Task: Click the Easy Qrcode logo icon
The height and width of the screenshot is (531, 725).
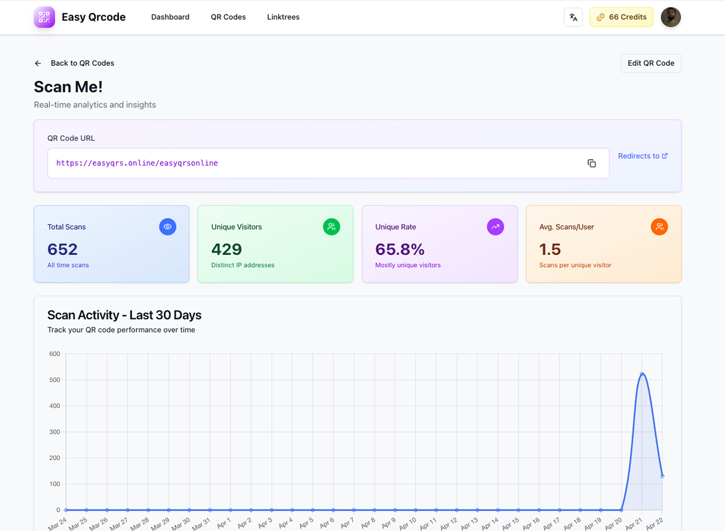Action: pos(44,17)
